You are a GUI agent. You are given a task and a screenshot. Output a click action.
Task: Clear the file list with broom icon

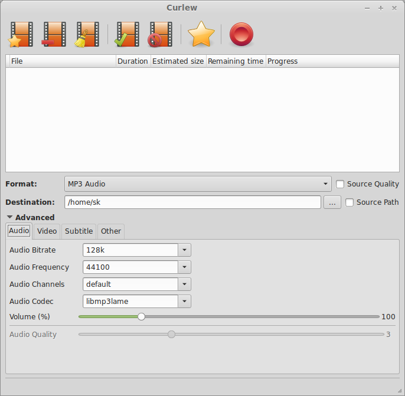(x=87, y=34)
